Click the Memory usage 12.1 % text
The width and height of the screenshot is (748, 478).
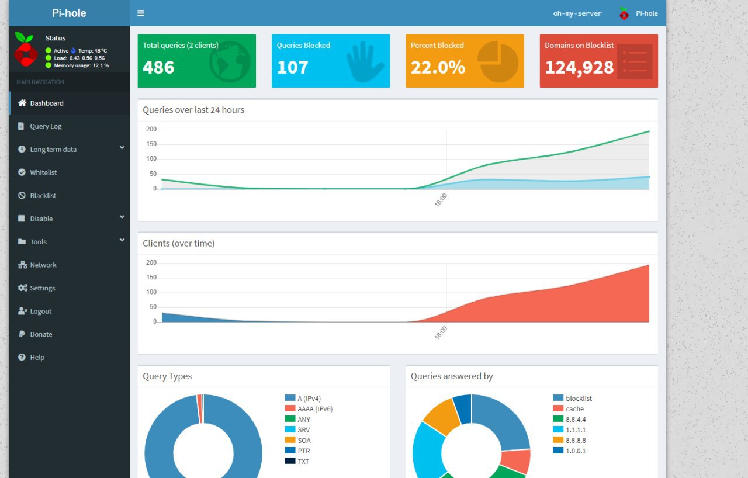click(81, 65)
